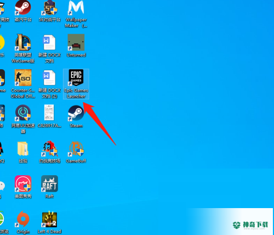The image size is (274, 235).
Task: Click the Counter-Strike Global Offensive shortcut
Action: pos(23,77)
